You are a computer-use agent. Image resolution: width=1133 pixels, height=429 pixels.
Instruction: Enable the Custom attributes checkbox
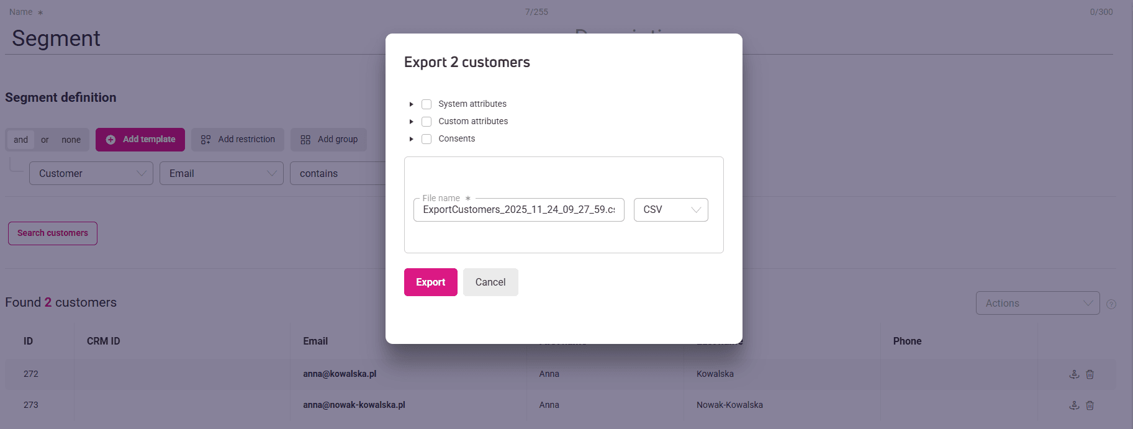tap(427, 122)
